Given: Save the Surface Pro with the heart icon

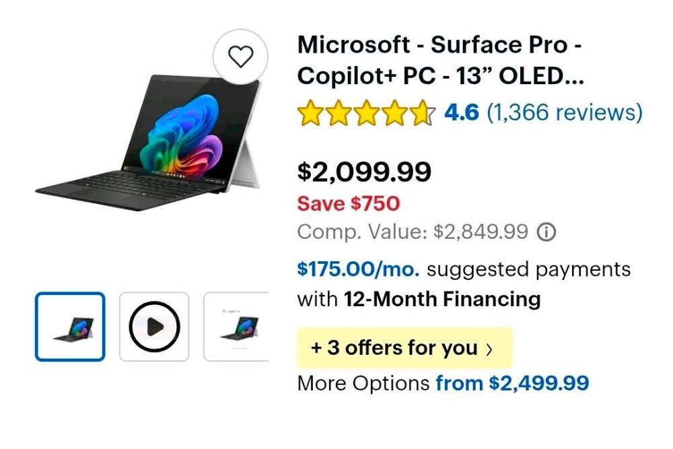Looking at the screenshot, I should [240, 57].
